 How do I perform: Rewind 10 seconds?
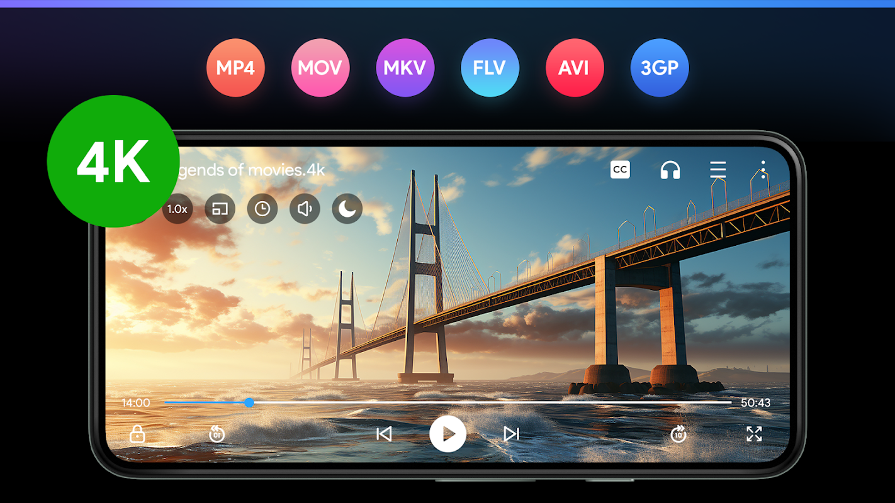(217, 434)
